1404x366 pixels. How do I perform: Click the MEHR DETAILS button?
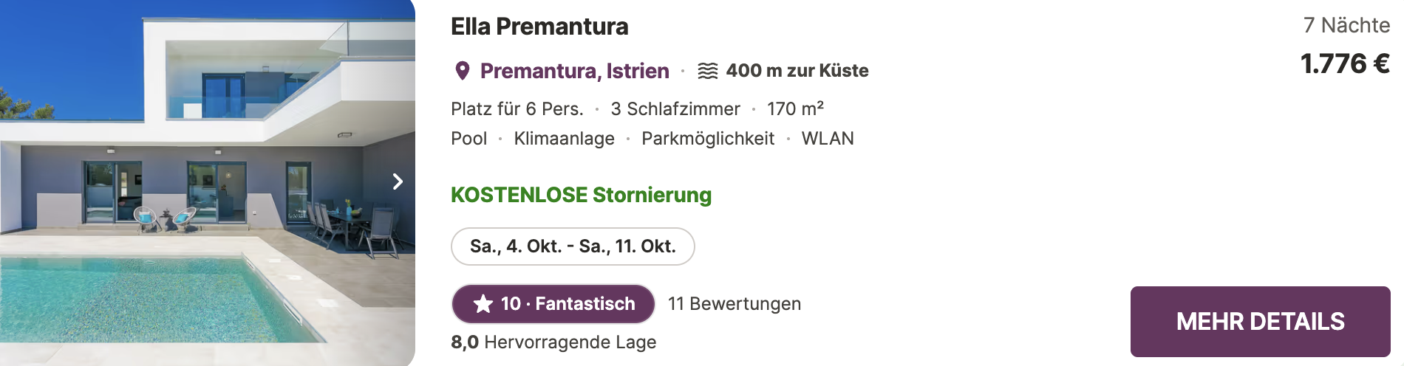pos(1260,322)
